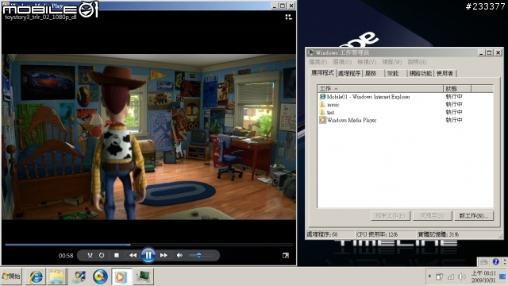The image size is (508, 286).
Task: Select the music task row
Action: pyautogui.click(x=406, y=104)
